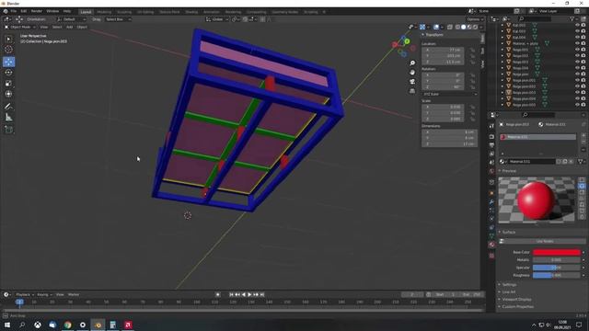Viewport: 589px width, 331px height.
Task: Open Calculator from the taskbar
Action: tap(112, 325)
